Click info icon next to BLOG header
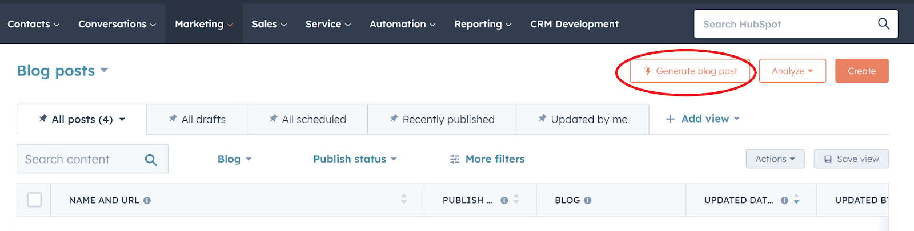The height and width of the screenshot is (231, 914). click(x=587, y=200)
